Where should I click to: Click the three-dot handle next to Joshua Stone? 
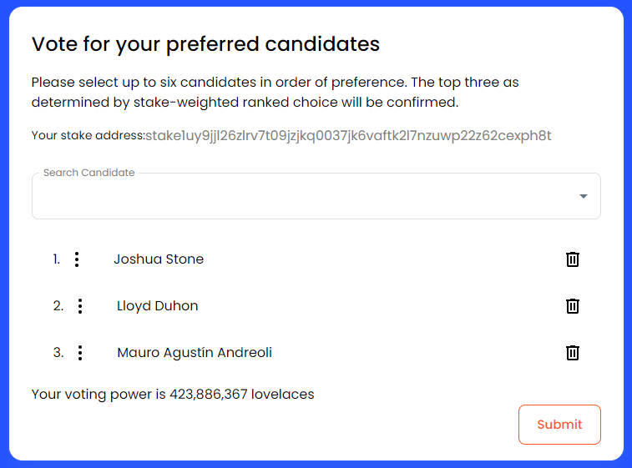77,259
